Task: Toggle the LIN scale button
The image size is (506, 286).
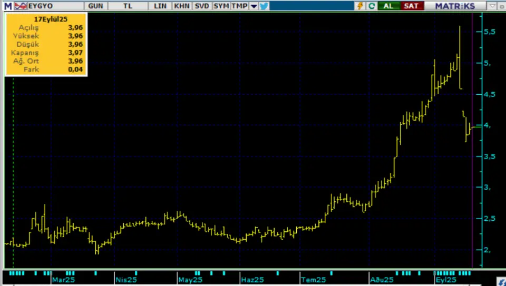Action: [160, 6]
